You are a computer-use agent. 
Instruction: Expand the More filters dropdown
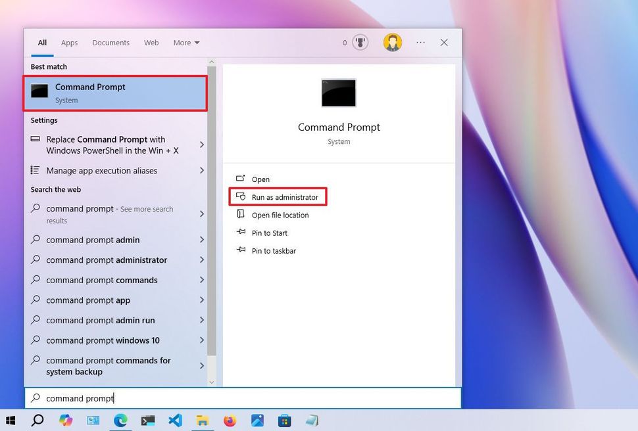[186, 43]
